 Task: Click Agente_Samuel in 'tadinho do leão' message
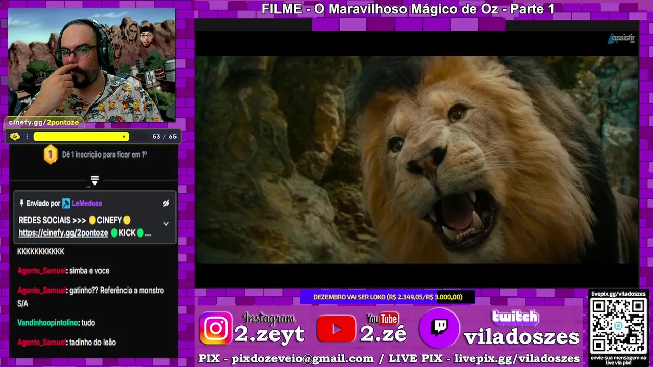(42, 342)
